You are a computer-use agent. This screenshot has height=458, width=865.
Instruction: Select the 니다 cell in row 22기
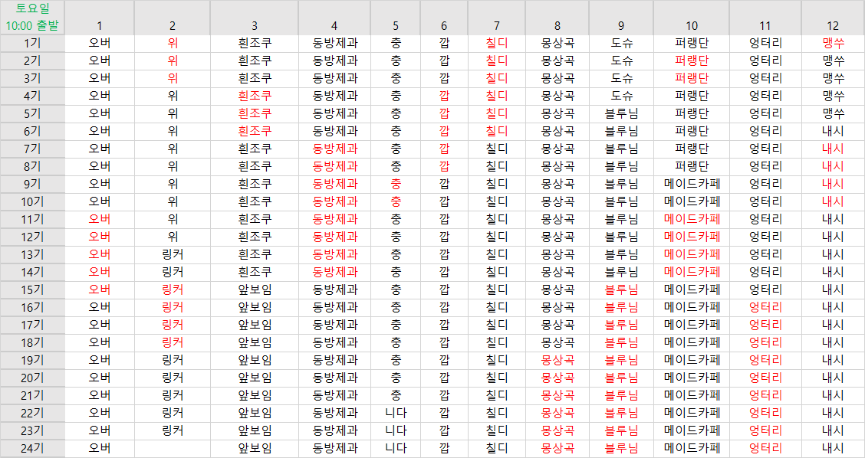tap(396, 413)
